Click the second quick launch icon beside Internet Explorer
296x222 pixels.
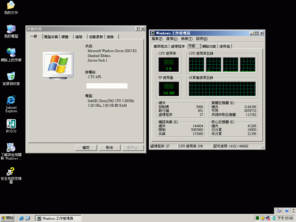click(x=28, y=218)
